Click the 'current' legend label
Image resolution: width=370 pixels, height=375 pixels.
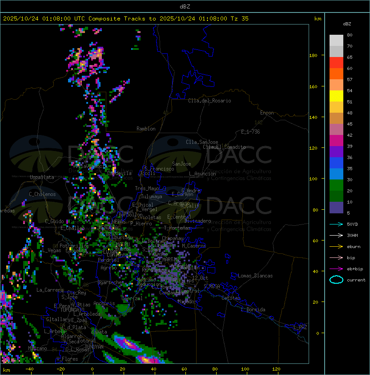356,280
